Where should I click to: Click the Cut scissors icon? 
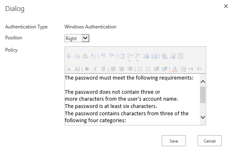pos(68,56)
